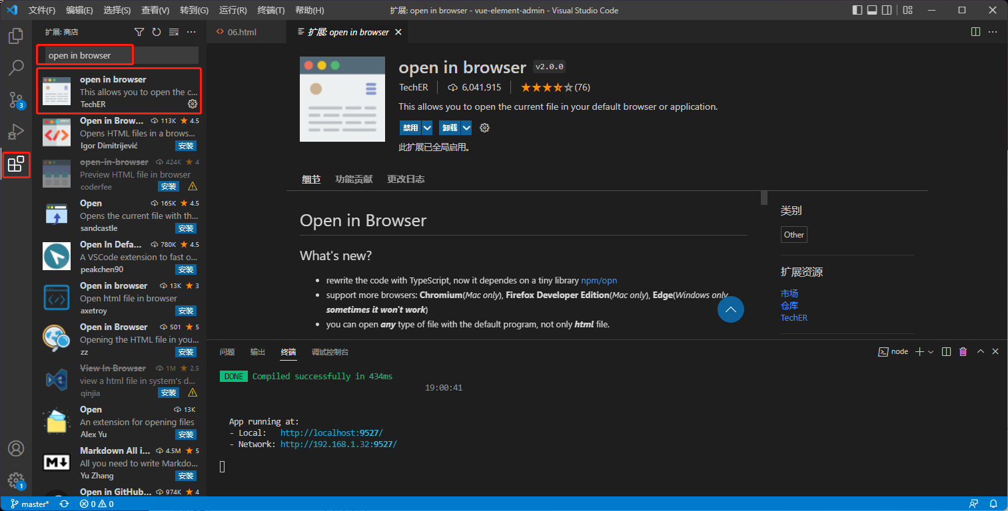Open dropdown arrow next to uninstall button
Image resolution: width=1008 pixels, height=511 pixels.
tap(466, 128)
